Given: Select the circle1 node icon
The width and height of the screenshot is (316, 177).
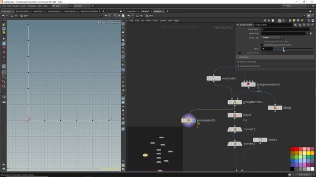Looking at the screenshot, I should (260, 140).
